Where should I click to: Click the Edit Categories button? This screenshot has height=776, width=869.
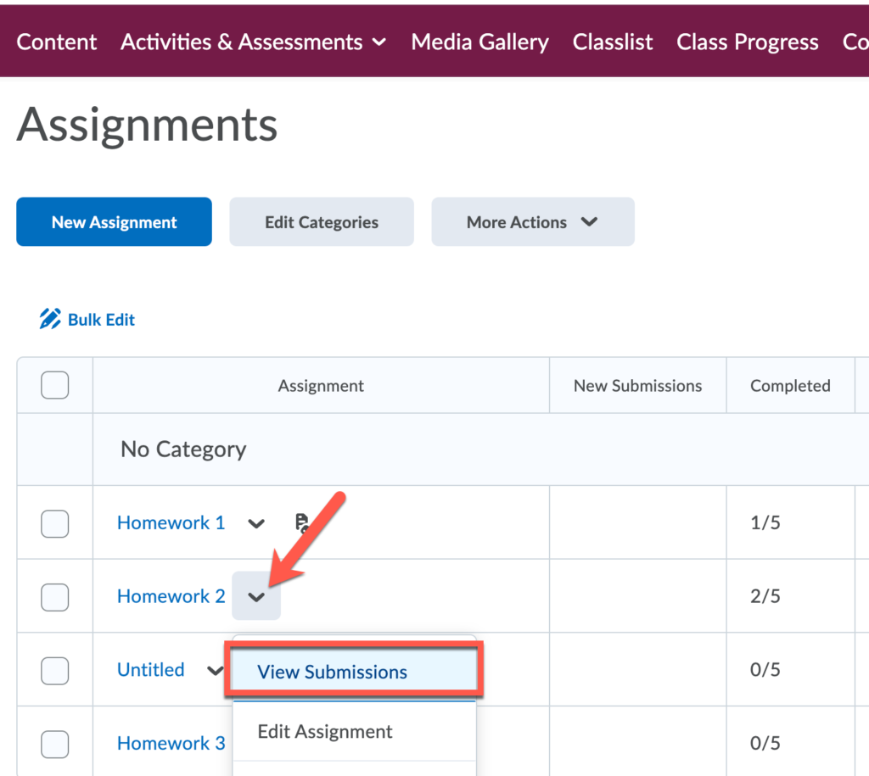pos(322,222)
